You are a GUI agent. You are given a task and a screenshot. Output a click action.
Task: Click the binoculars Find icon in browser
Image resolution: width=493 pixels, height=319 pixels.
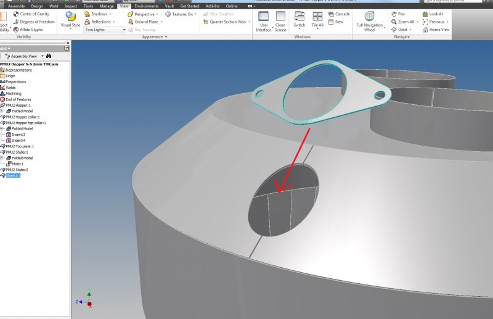click(49, 56)
